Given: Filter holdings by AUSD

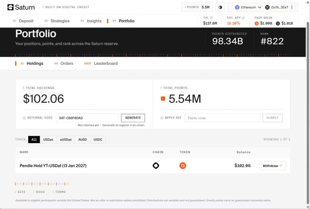Looking at the screenshot, I should (83, 140).
